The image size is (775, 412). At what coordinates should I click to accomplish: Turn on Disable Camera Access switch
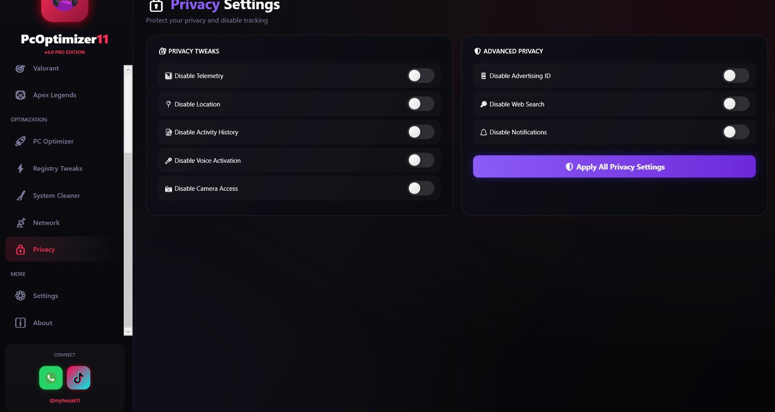(420, 188)
